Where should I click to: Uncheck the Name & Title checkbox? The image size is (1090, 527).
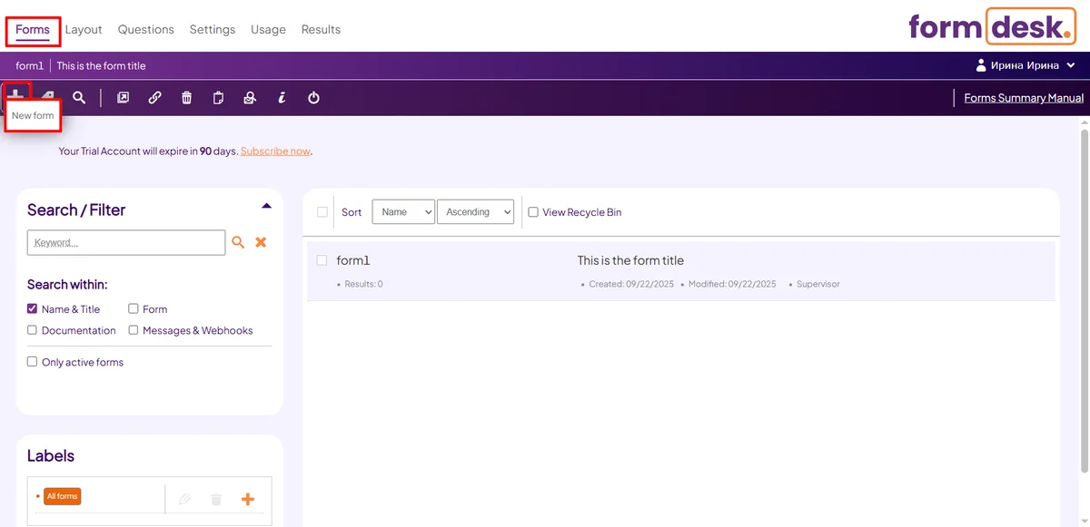click(33, 309)
